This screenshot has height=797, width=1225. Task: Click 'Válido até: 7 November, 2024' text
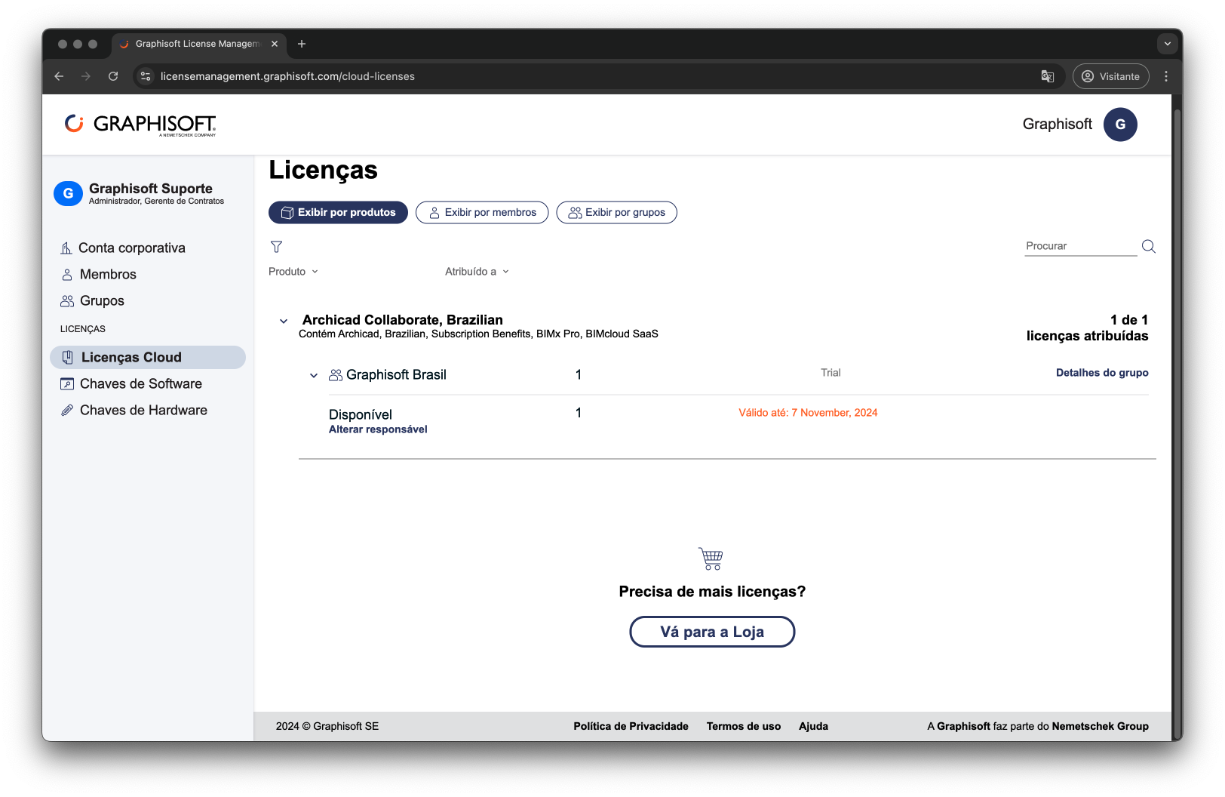808,413
